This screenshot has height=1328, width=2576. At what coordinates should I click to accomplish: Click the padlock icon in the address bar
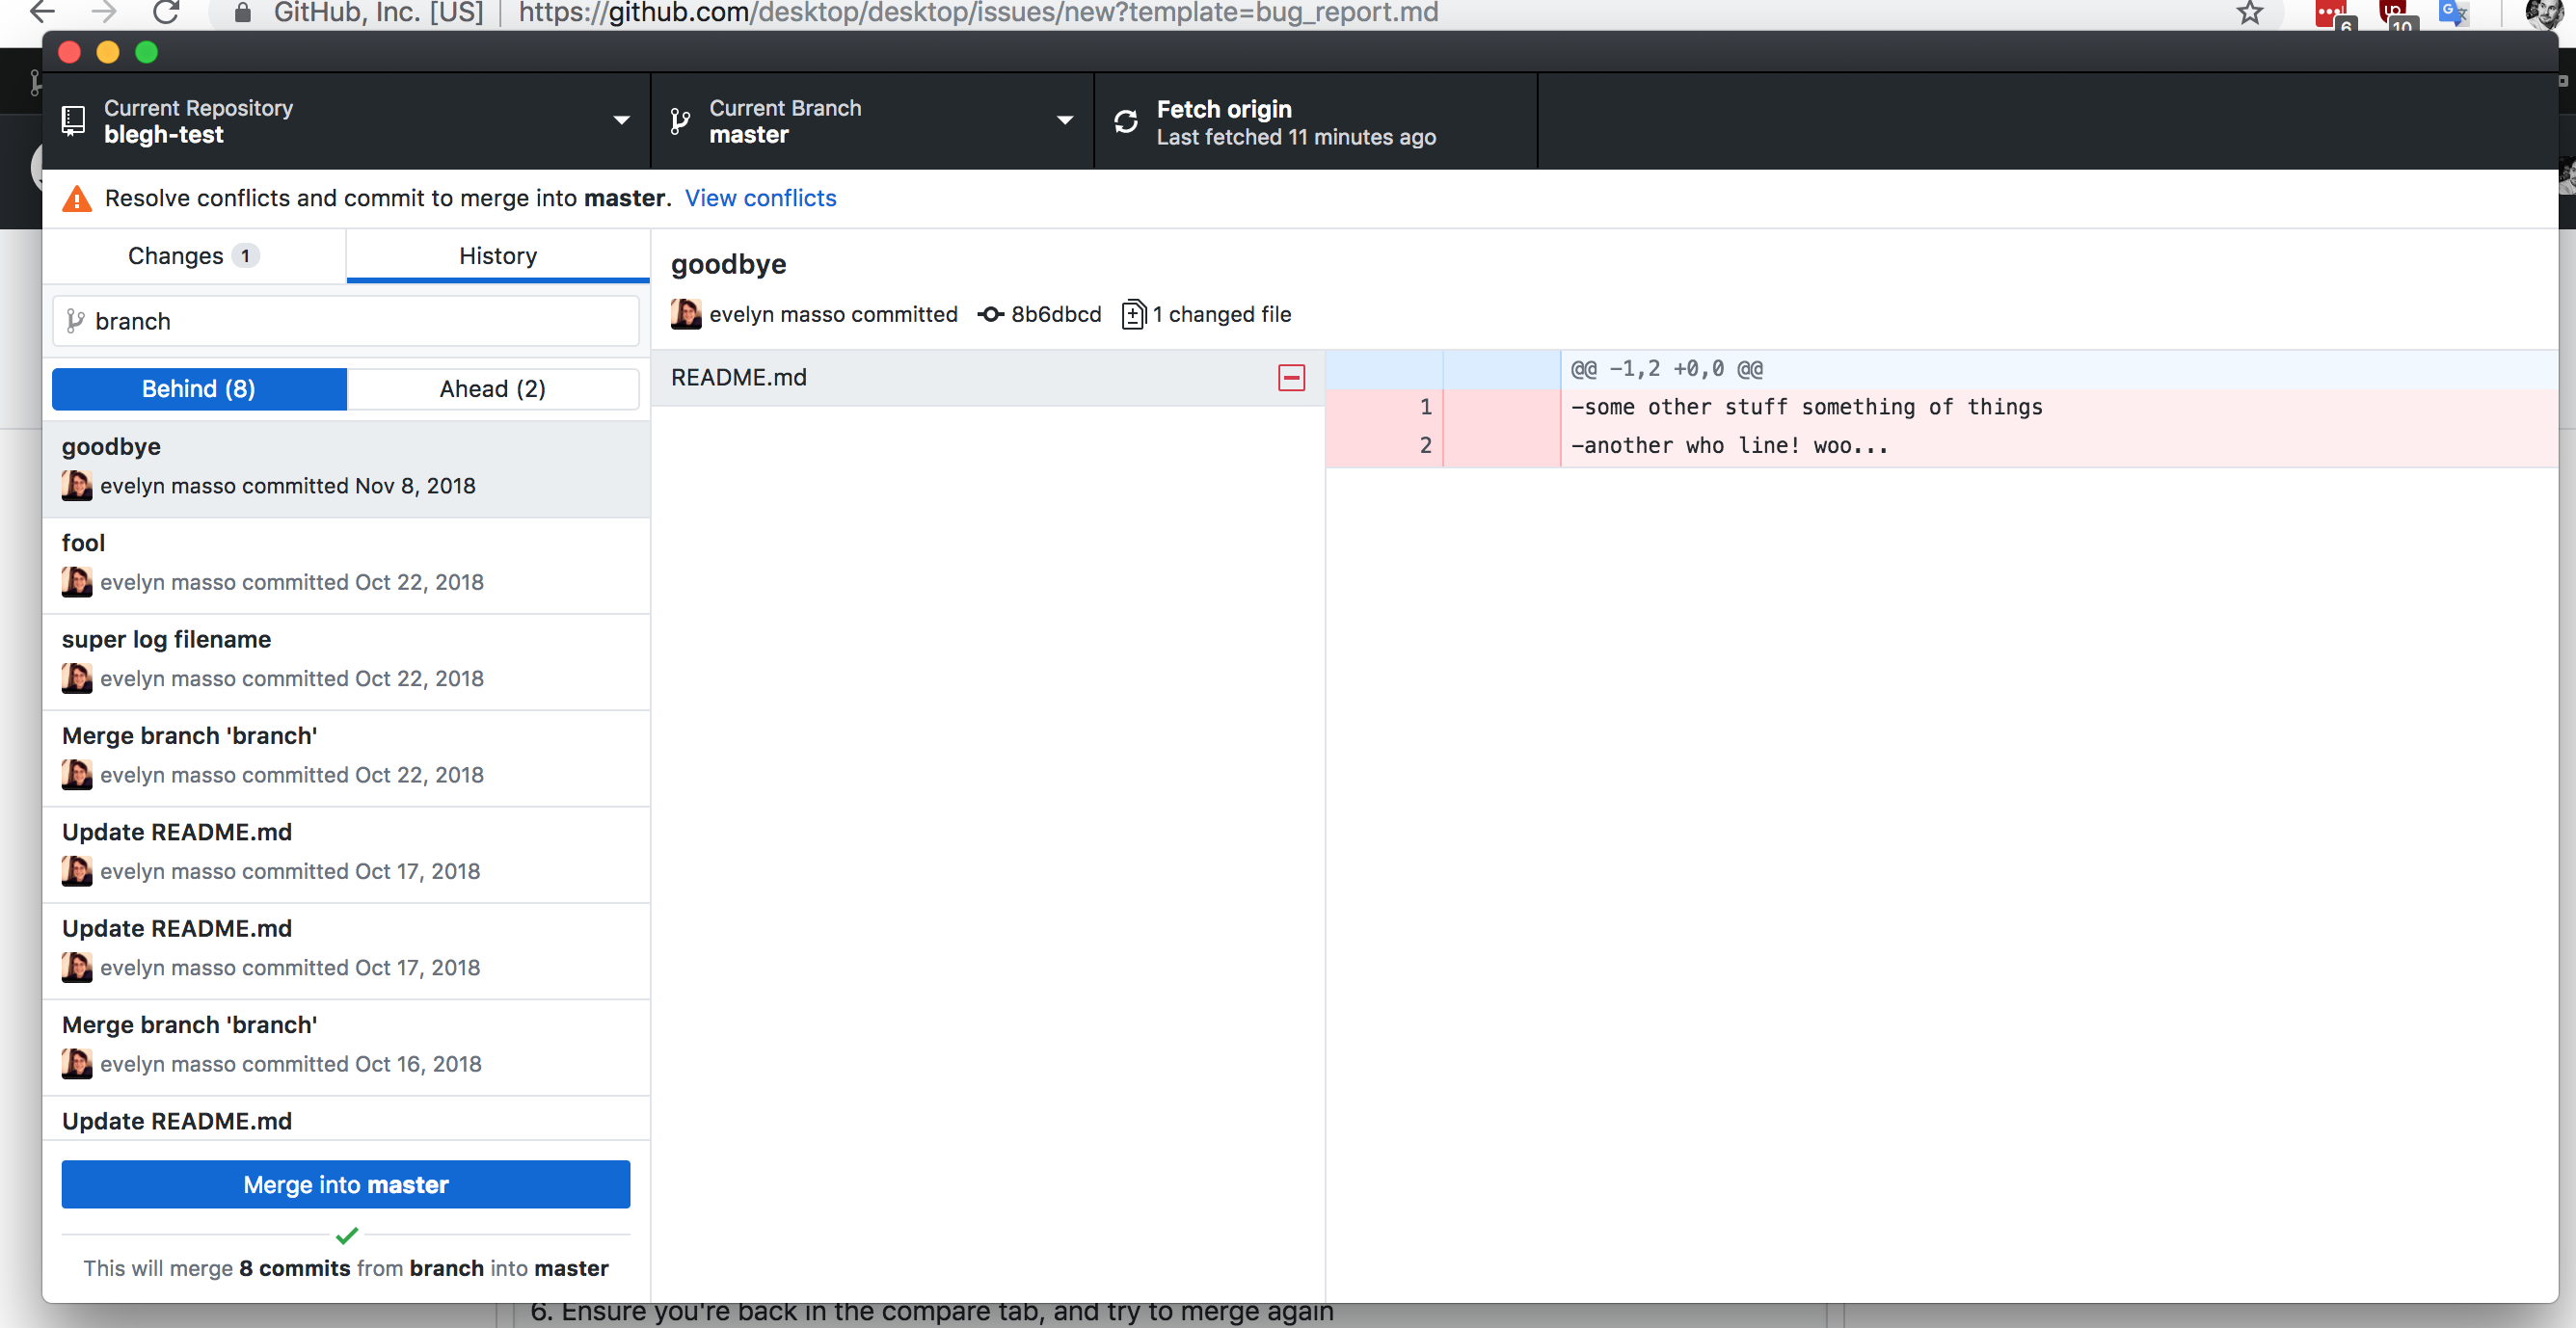pos(241,13)
